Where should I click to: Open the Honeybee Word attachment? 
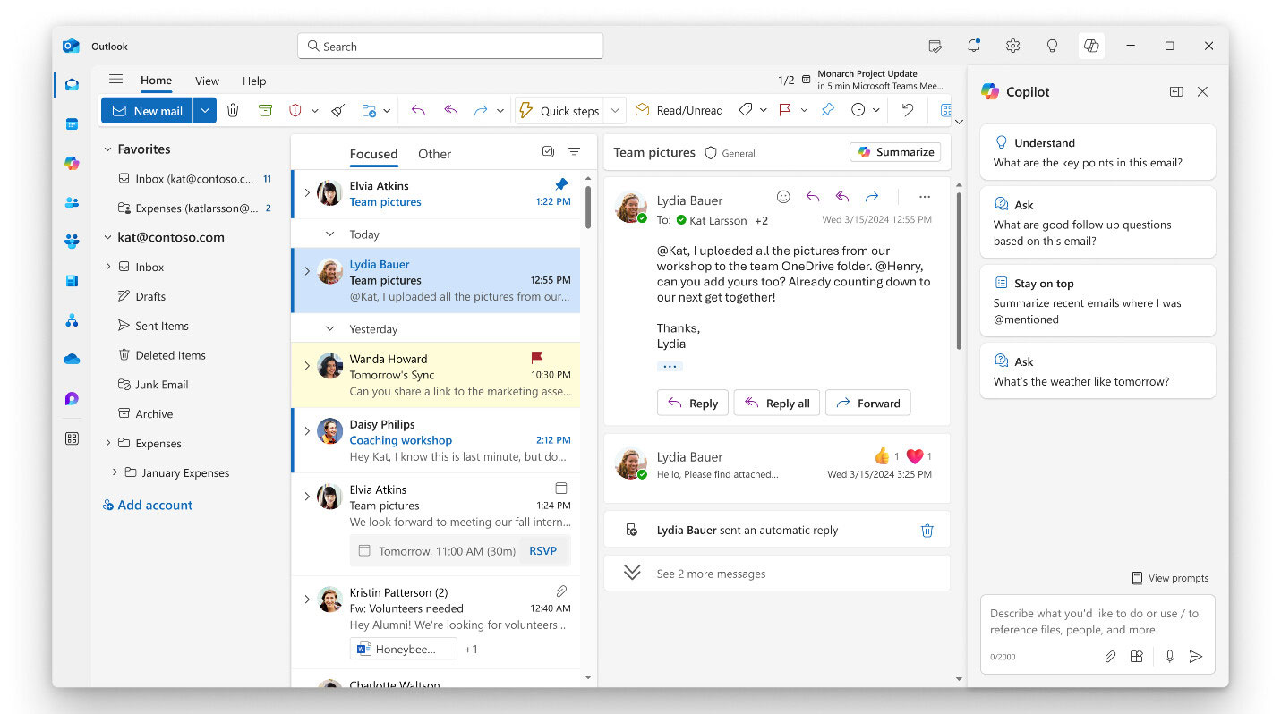point(403,649)
